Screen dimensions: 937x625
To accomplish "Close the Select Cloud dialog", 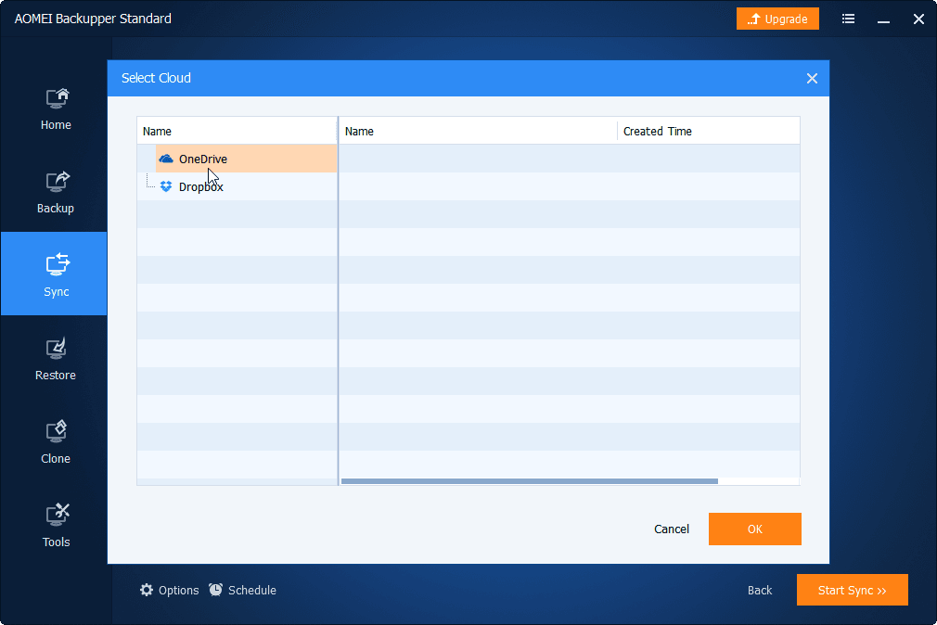I will 812,78.
